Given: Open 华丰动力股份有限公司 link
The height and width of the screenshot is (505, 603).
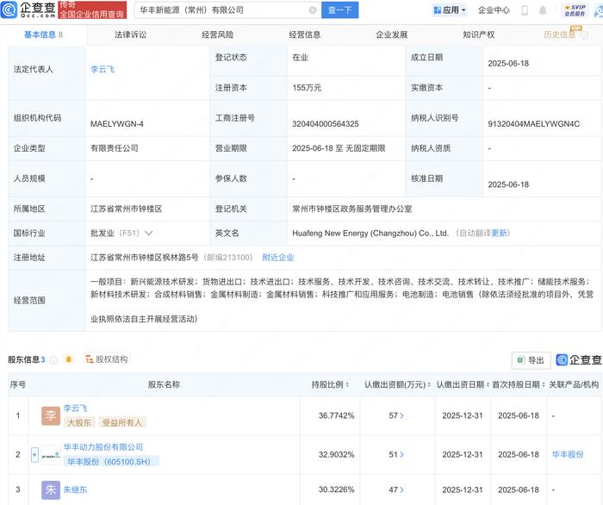Looking at the screenshot, I should [x=103, y=447].
